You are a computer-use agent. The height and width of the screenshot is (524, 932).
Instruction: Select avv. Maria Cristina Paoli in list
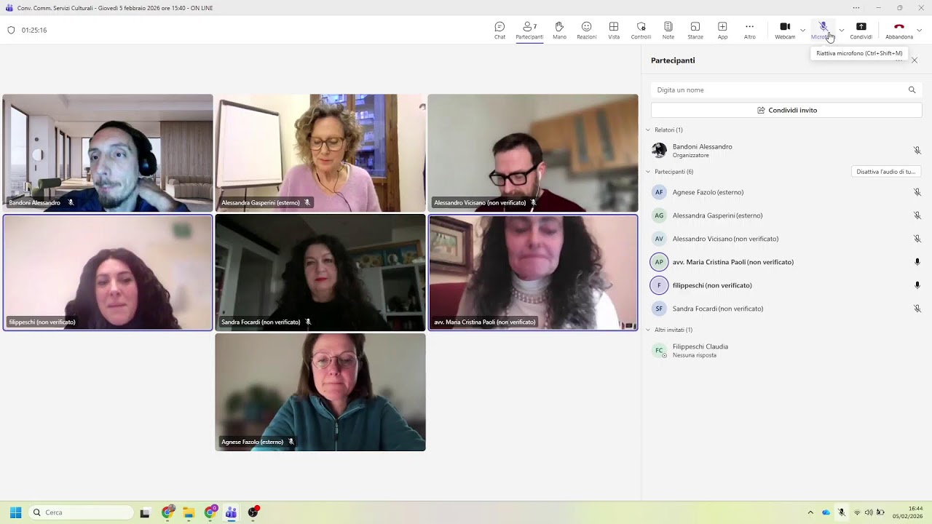[786, 262]
